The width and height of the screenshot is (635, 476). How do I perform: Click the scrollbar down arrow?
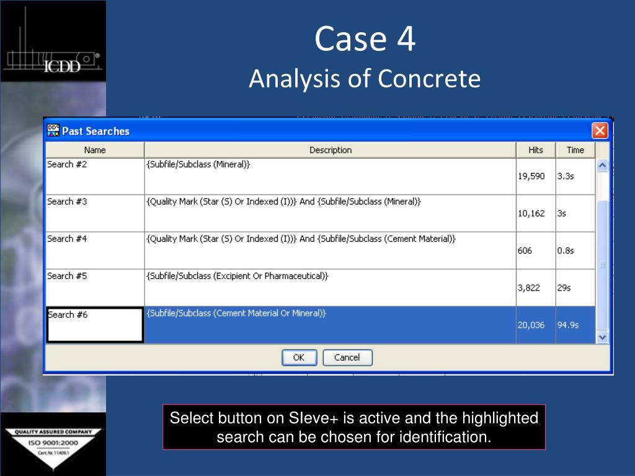602,337
